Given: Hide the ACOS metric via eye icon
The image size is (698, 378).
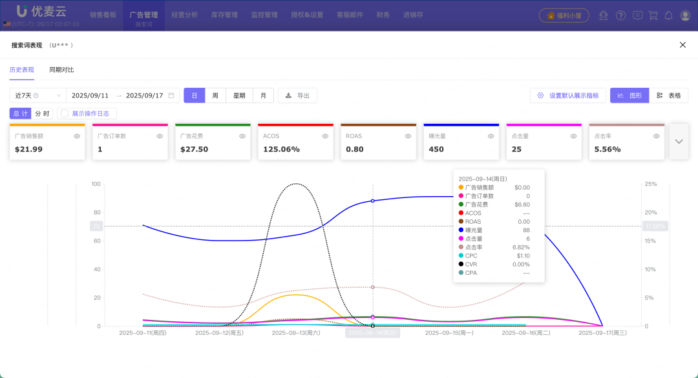Looking at the screenshot, I should tap(325, 136).
